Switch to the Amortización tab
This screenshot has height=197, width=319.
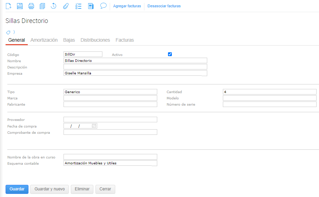[44, 40]
